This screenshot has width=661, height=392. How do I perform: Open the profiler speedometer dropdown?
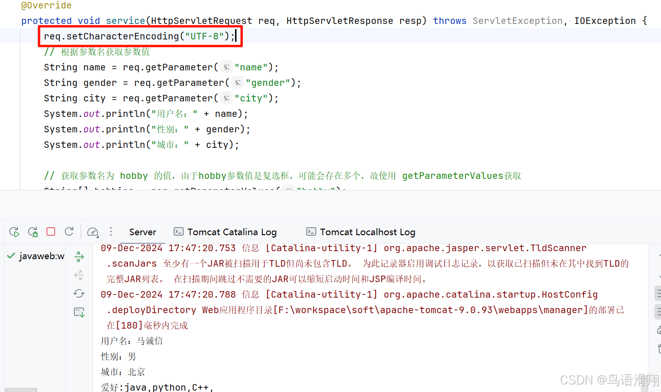[x=93, y=231]
